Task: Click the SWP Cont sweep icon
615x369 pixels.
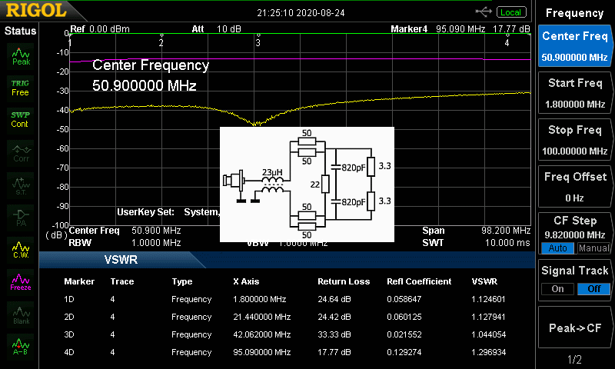Action: 21,119
